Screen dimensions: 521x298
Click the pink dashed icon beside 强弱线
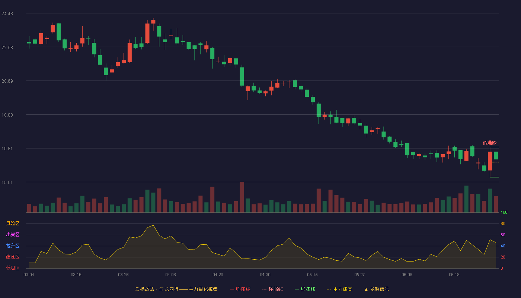(x=264, y=289)
